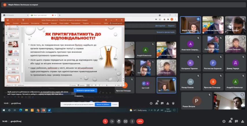Open the chat panel from the bottom bar

pos(236,121)
